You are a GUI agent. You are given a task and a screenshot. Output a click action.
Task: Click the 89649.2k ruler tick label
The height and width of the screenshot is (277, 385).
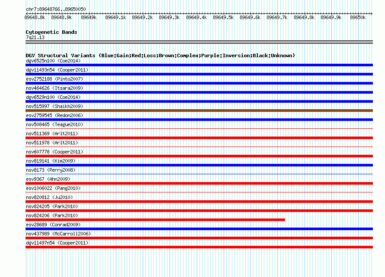[142, 17]
